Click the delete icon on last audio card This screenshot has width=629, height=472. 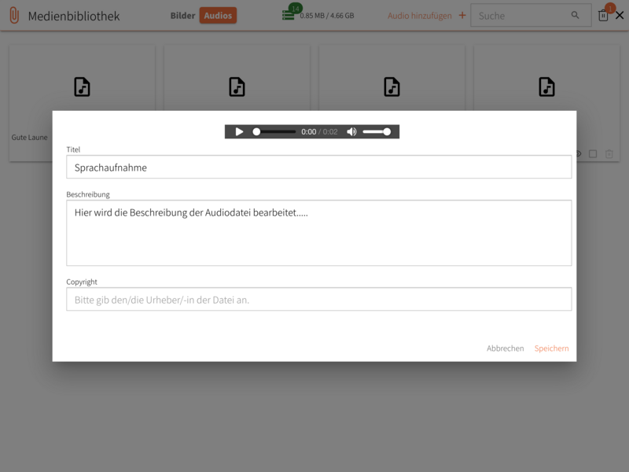609,154
